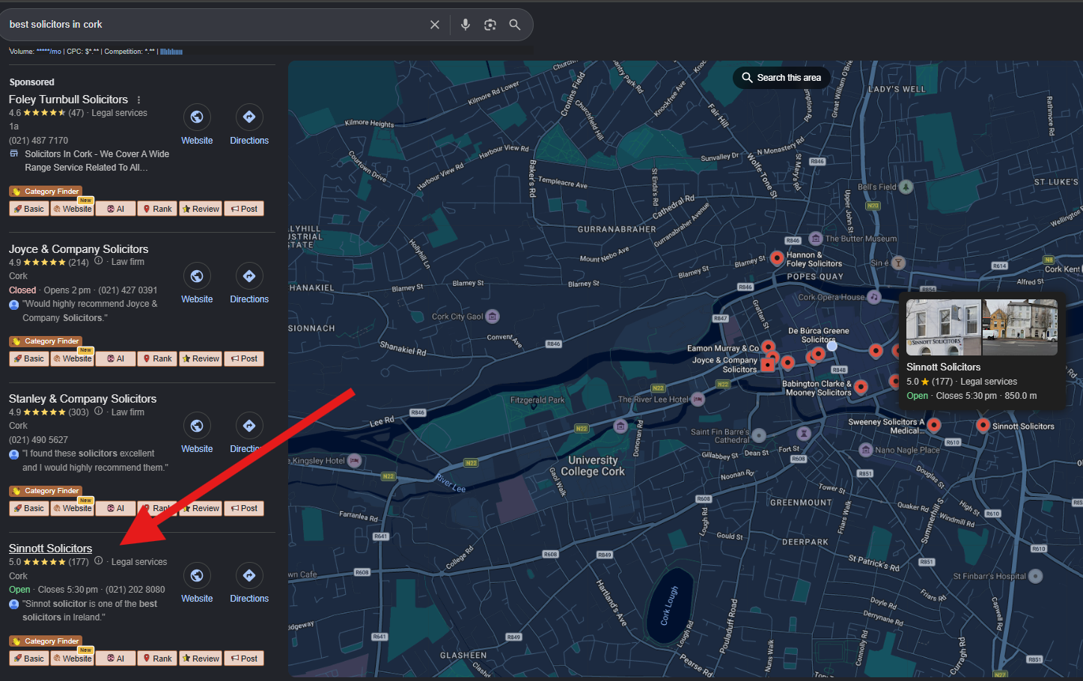Open the Sinnott Solicitors street photo on the map card

1020,327
